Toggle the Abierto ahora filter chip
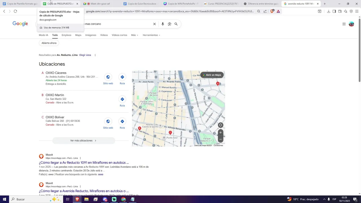The width and height of the screenshot is (361, 203). tap(49, 43)
